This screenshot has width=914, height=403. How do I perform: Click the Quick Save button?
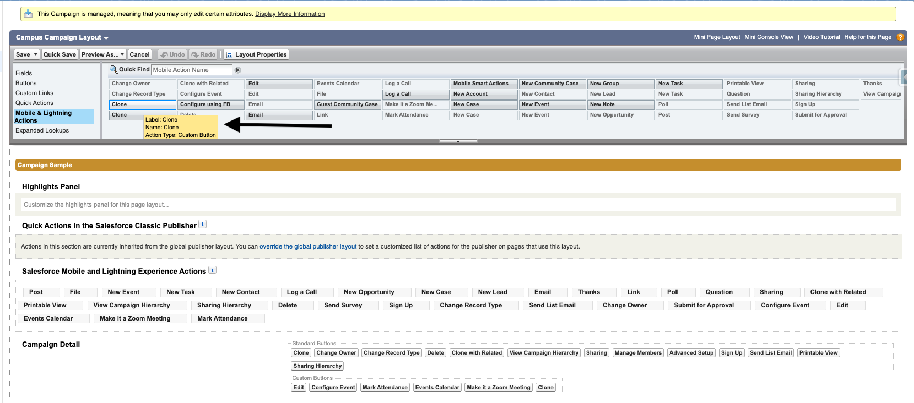[60, 54]
